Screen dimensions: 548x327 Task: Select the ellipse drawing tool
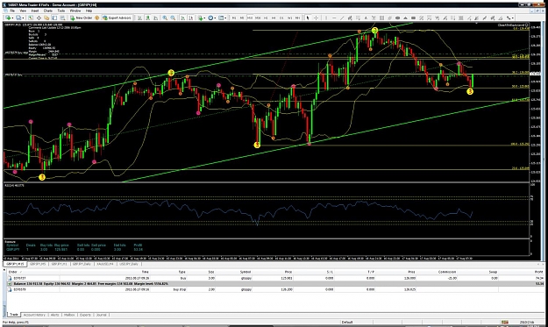tap(398, 18)
